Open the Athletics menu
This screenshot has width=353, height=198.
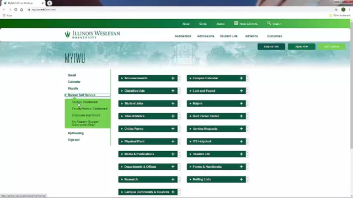tap(252, 36)
